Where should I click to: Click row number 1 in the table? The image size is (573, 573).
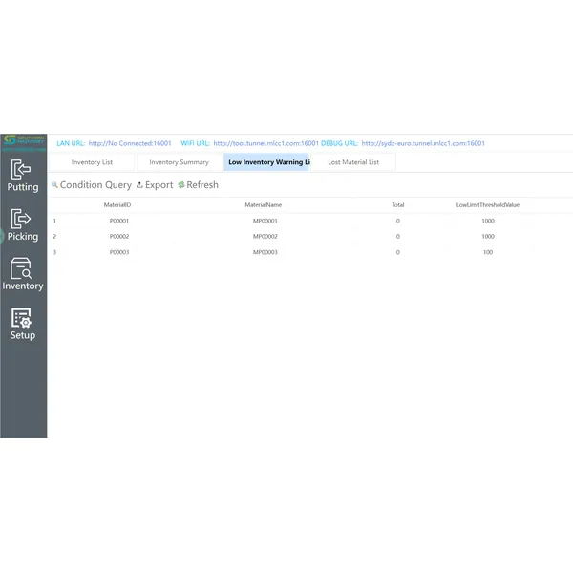(x=54, y=221)
